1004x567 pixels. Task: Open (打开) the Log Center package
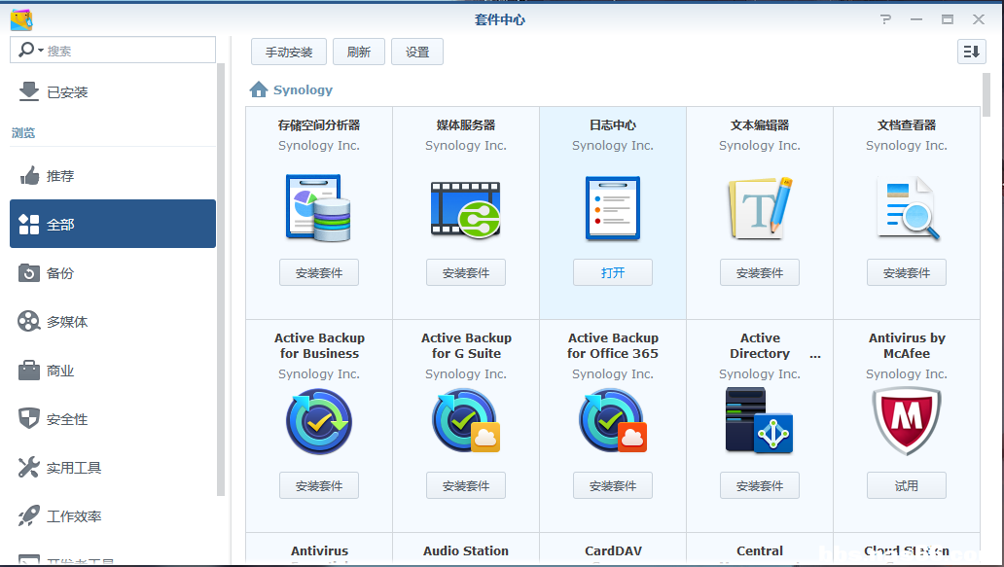(613, 272)
